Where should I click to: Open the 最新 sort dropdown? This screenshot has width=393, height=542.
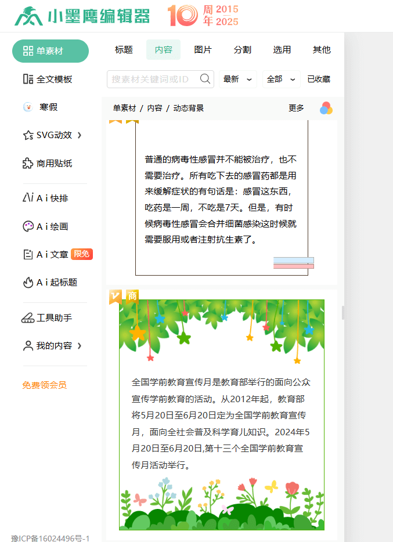pos(237,79)
